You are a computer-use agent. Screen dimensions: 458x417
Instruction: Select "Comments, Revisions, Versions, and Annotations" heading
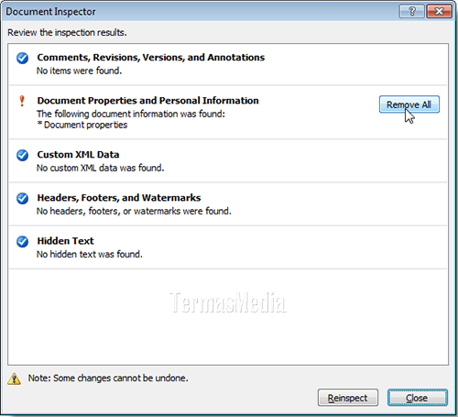coord(151,58)
